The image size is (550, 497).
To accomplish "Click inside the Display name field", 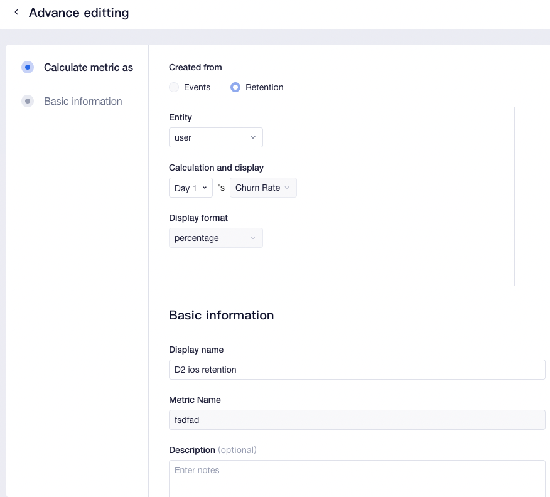I will 357,370.
